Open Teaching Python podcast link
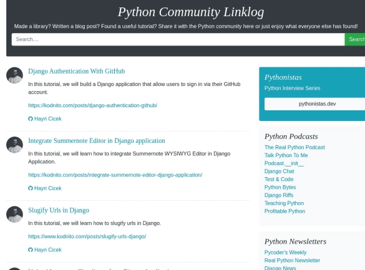 [285, 203]
